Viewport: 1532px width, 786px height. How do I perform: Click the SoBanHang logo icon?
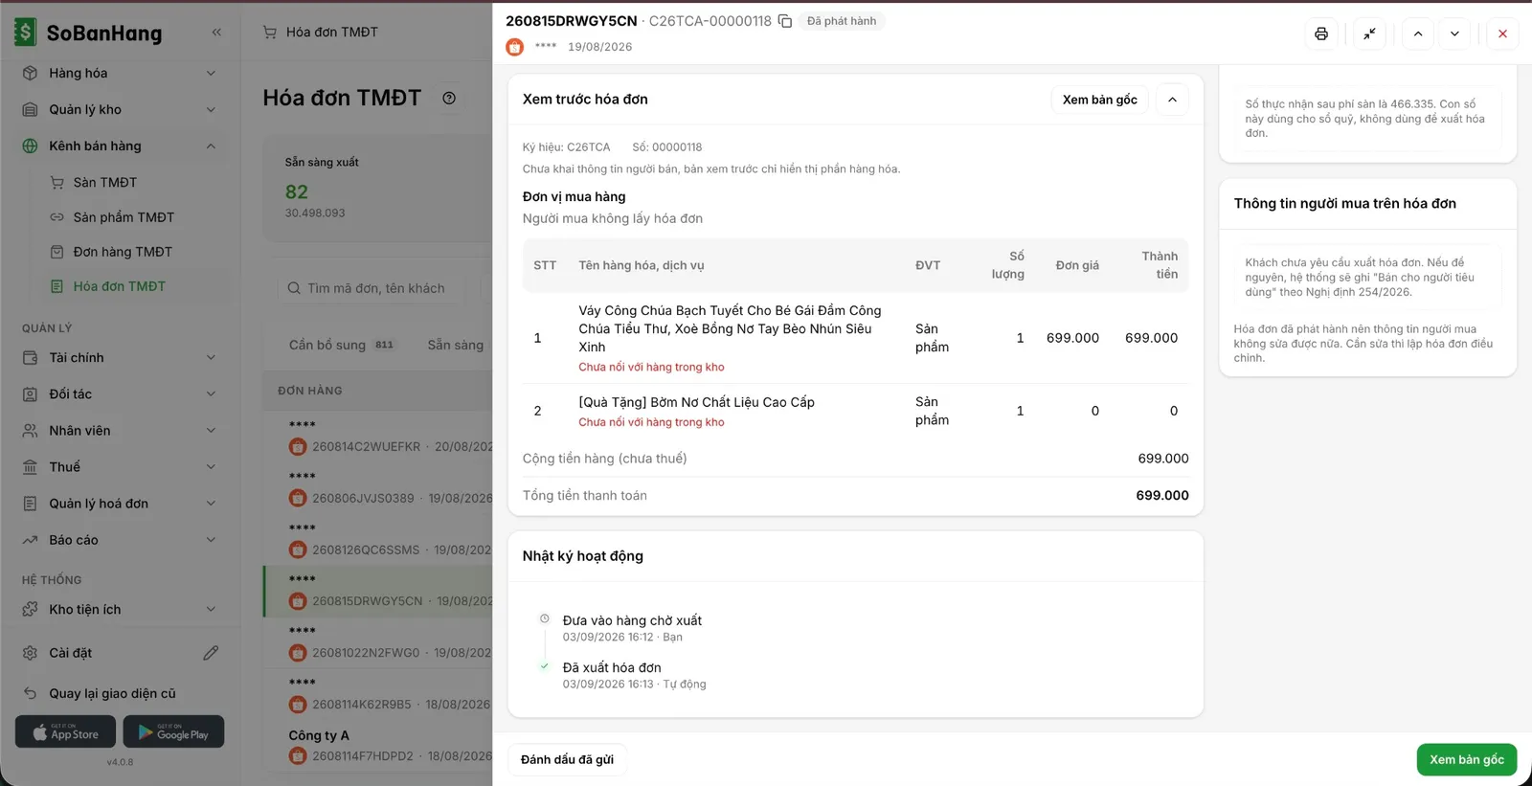click(25, 33)
